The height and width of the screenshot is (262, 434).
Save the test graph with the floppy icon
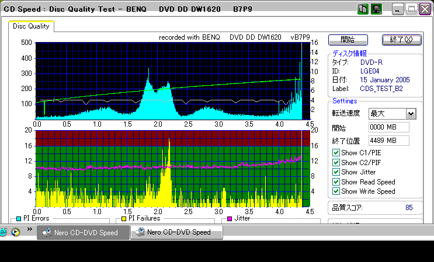pos(376,9)
